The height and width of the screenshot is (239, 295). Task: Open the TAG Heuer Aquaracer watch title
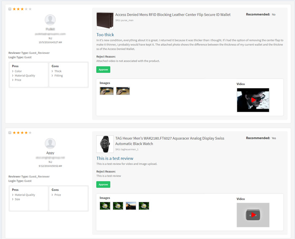170,141
